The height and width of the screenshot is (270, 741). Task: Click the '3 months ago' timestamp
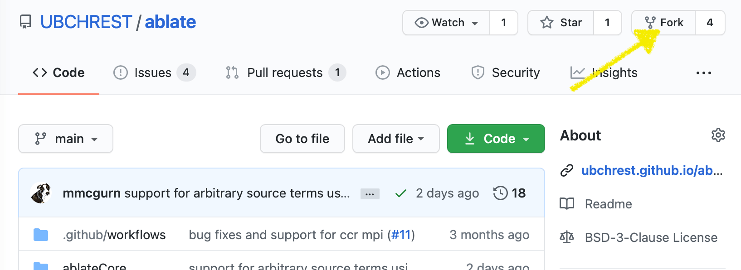(x=489, y=235)
